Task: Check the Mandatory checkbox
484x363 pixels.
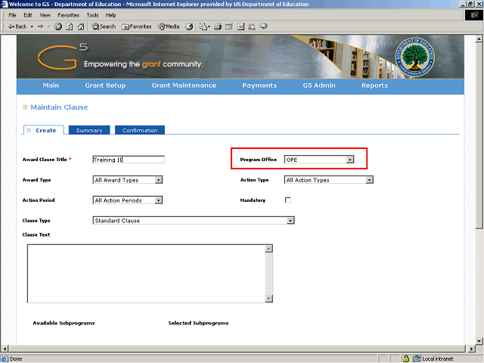Action: [288, 200]
